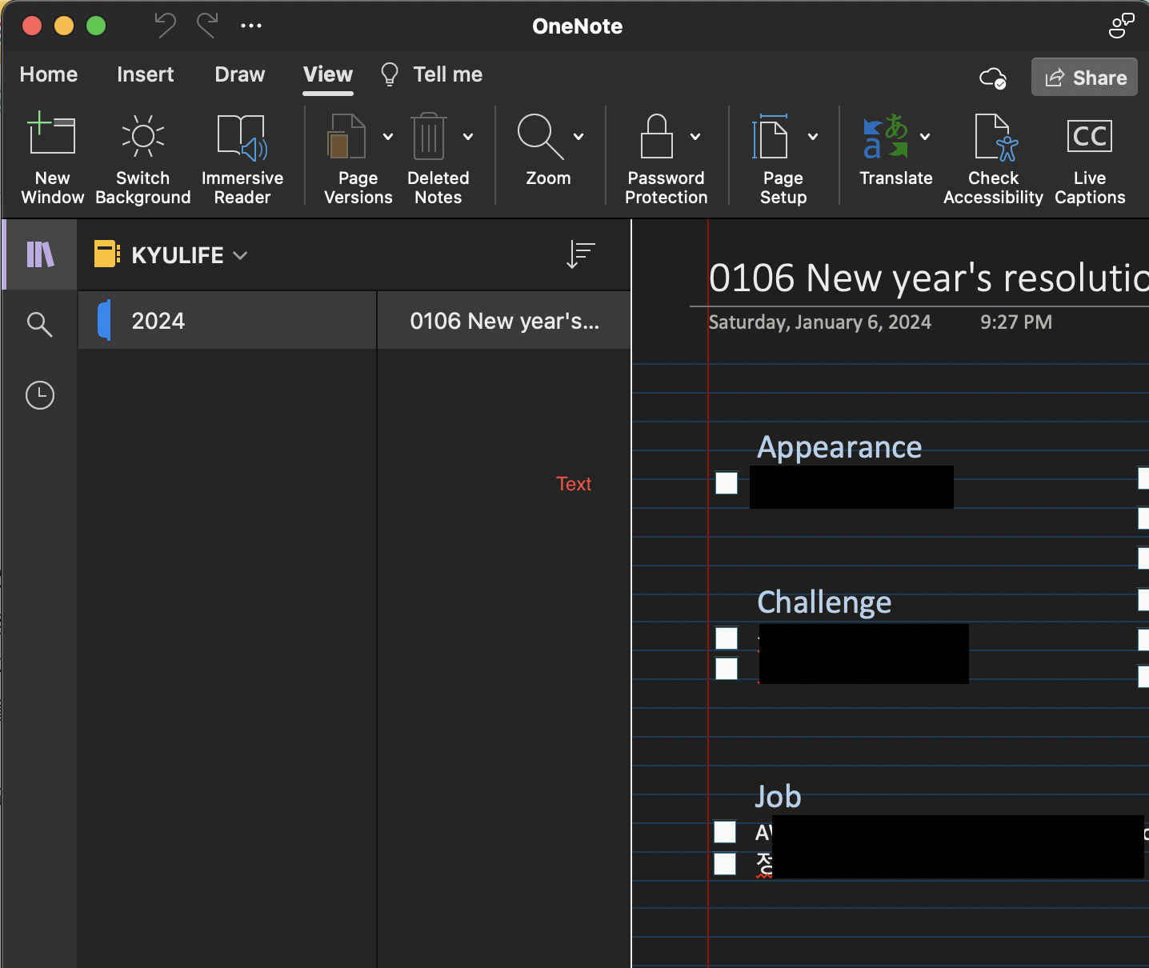Expand the Page Versions dropdown arrow
1149x968 pixels.
[388, 137]
